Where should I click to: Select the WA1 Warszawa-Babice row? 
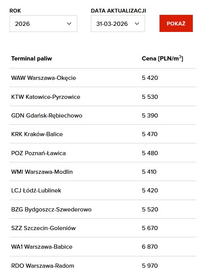tap(103, 246)
